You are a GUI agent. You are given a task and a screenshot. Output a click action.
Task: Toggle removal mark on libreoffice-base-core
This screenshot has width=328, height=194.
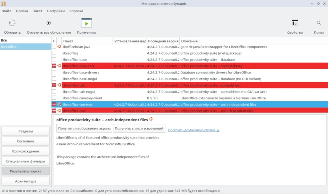[x=54, y=66]
